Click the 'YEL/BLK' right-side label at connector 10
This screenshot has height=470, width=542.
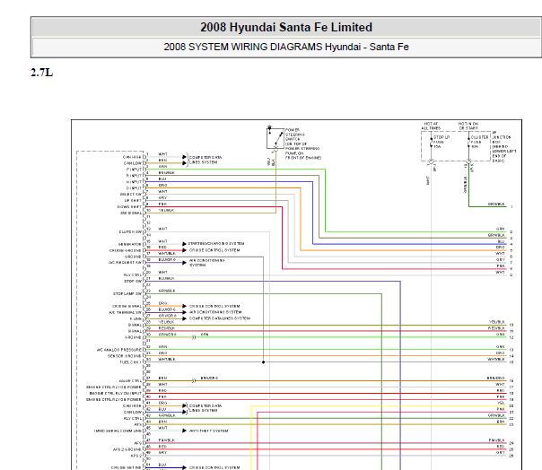(497, 322)
